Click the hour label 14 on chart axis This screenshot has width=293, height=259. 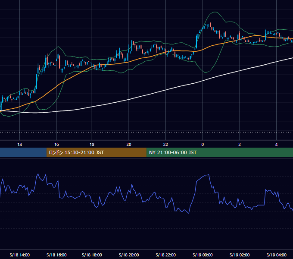pyautogui.click(x=20, y=145)
